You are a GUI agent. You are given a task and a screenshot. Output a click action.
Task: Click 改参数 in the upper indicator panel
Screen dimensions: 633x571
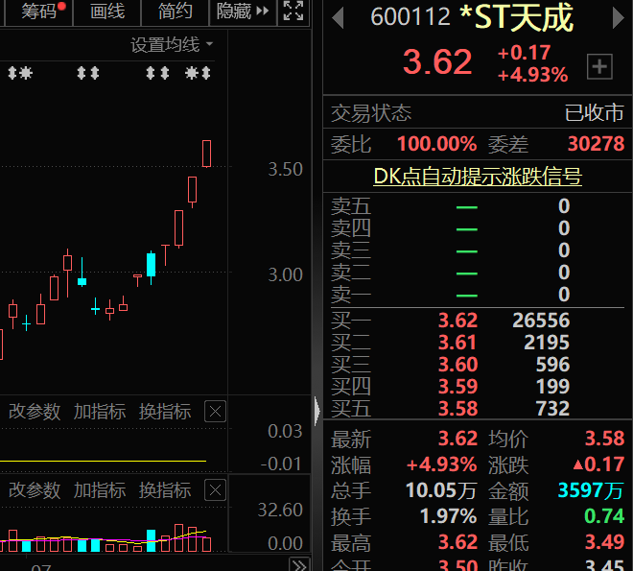coord(35,412)
